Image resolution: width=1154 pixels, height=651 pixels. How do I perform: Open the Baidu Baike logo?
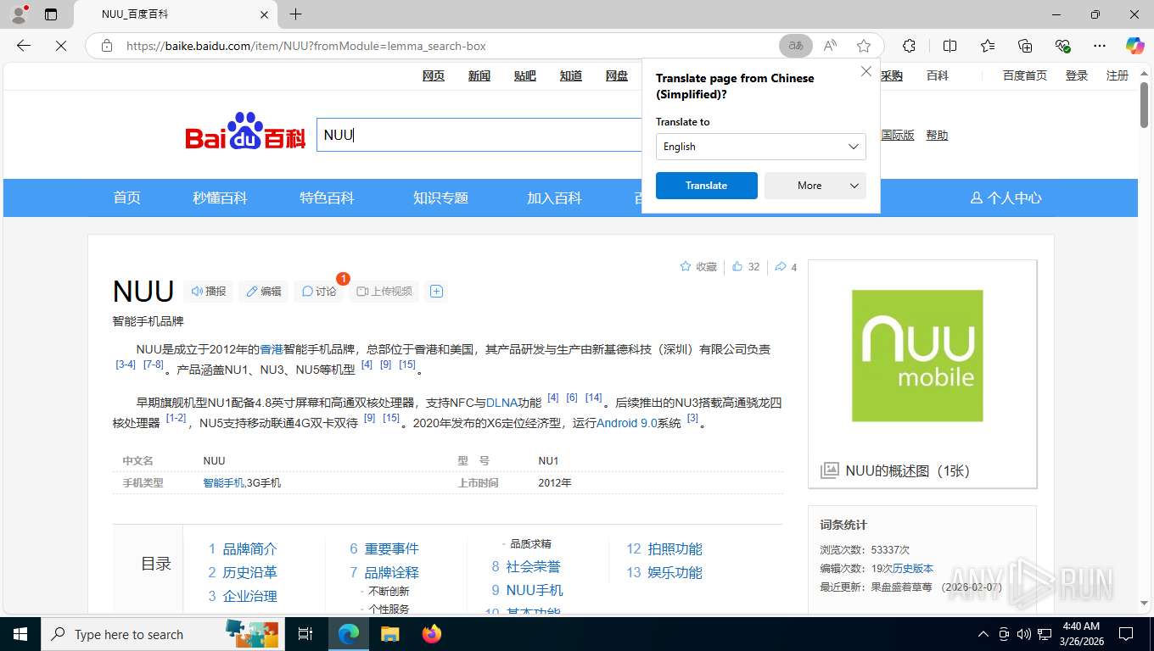[245, 132]
